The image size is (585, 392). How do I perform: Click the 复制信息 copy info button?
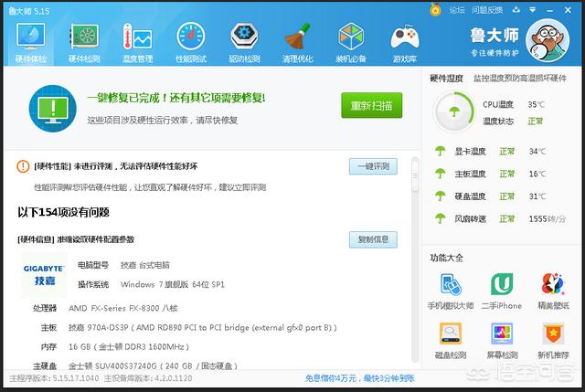[x=373, y=239]
